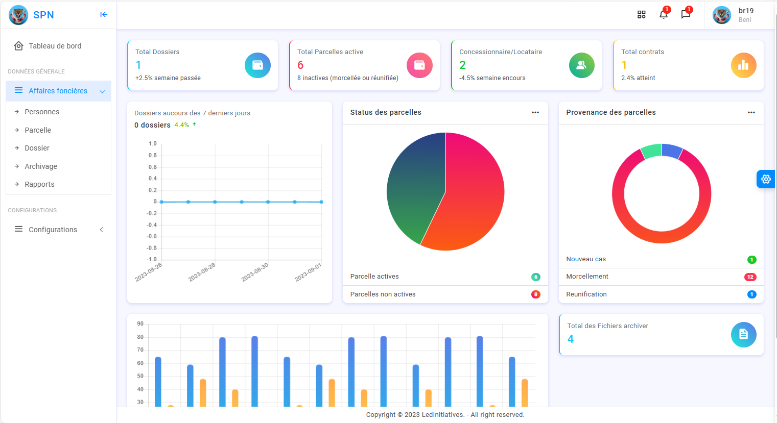Open the chat messages icon
This screenshot has height=423, width=777.
686,15
